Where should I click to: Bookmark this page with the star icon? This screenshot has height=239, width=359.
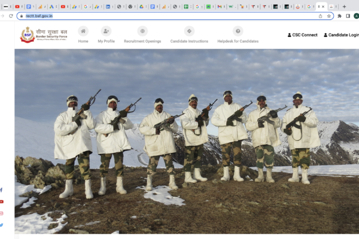(x=328, y=16)
